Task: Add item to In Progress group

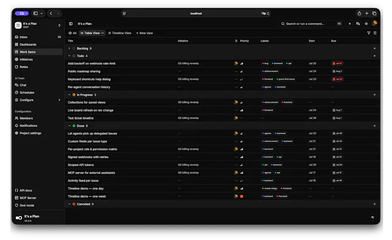Action: tap(374, 95)
